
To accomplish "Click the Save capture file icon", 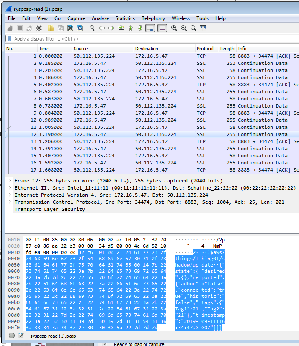I will point(61,28).
